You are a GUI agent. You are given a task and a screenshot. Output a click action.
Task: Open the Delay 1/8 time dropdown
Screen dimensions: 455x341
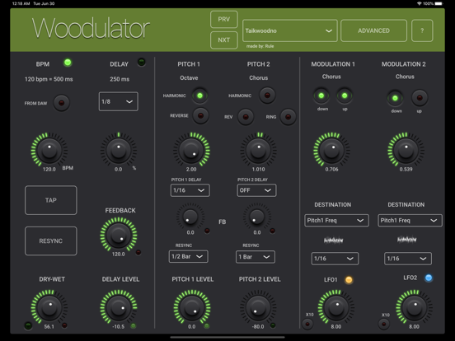pyautogui.click(x=119, y=101)
